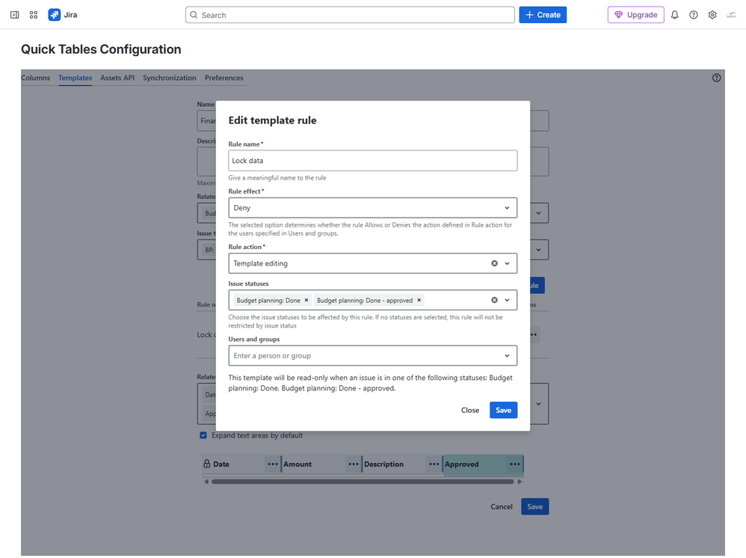The height and width of the screenshot is (558, 746).
Task: Save the template rule in dialog
Action: tap(503, 410)
